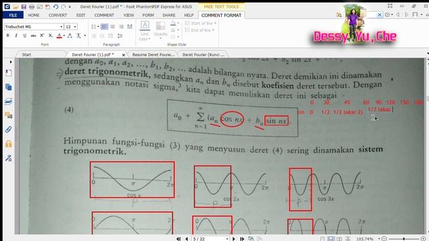Click the line spacing icon
Viewport: 429px width, 241px height.
click(120, 35)
